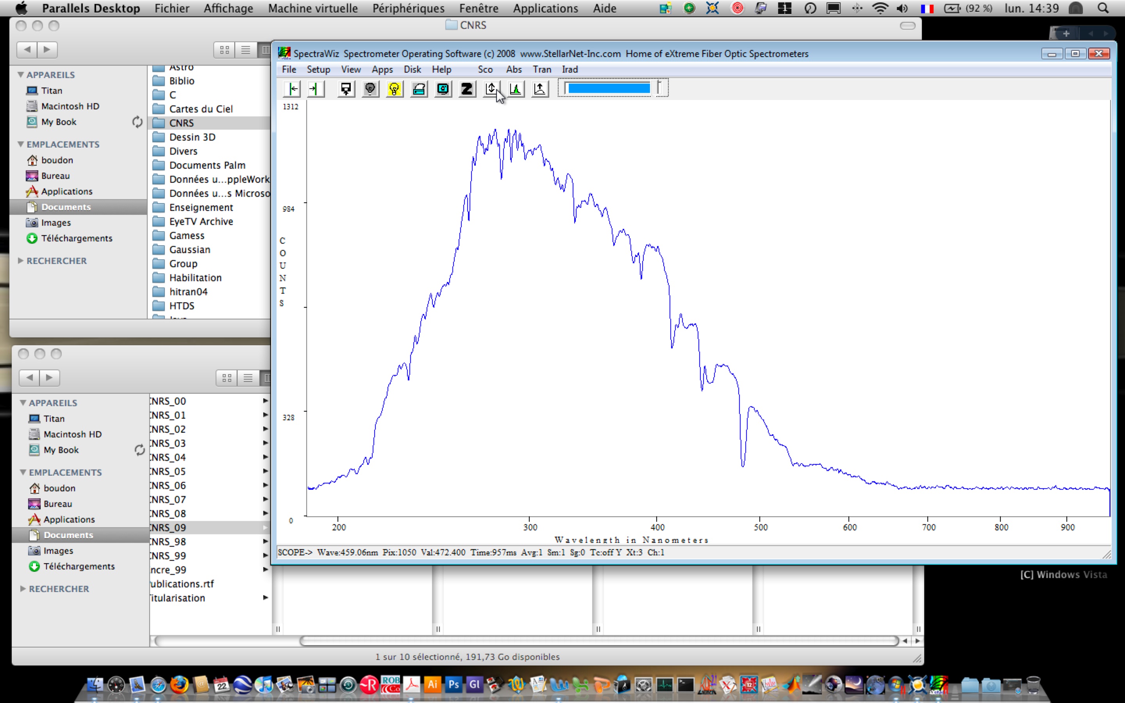The width and height of the screenshot is (1125, 703).
Task: Open the Machine virtuelle menu
Action: pyautogui.click(x=313, y=8)
